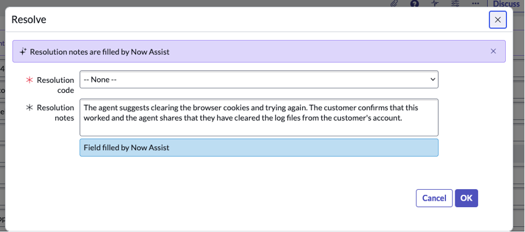Dismiss the Now Assist banner with X
This screenshot has height=232, width=525.
coord(493,51)
